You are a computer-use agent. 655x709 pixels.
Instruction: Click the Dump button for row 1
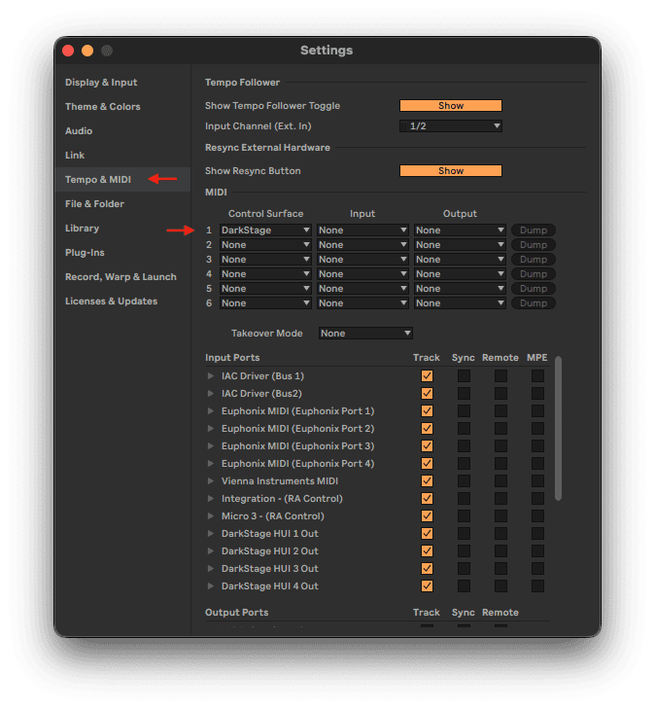tap(533, 230)
